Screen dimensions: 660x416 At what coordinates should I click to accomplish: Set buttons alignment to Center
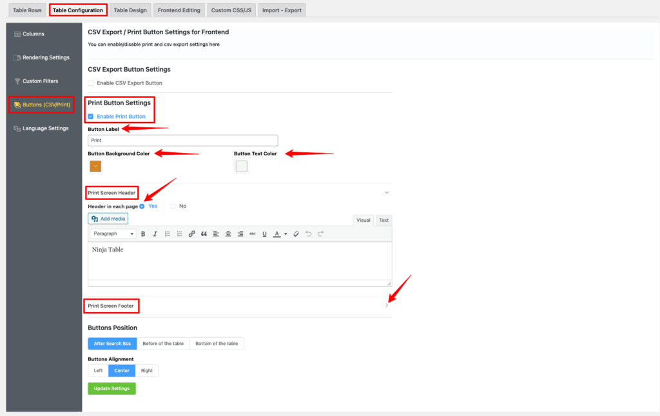(x=122, y=370)
